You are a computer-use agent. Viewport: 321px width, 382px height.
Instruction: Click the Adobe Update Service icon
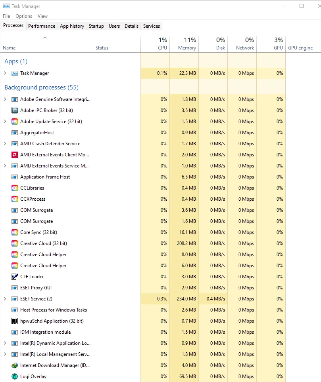pyautogui.click(x=15, y=122)
